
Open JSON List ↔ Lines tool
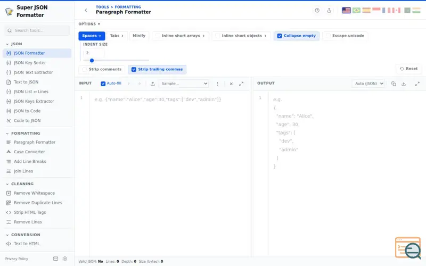click(x=37, y=92)
